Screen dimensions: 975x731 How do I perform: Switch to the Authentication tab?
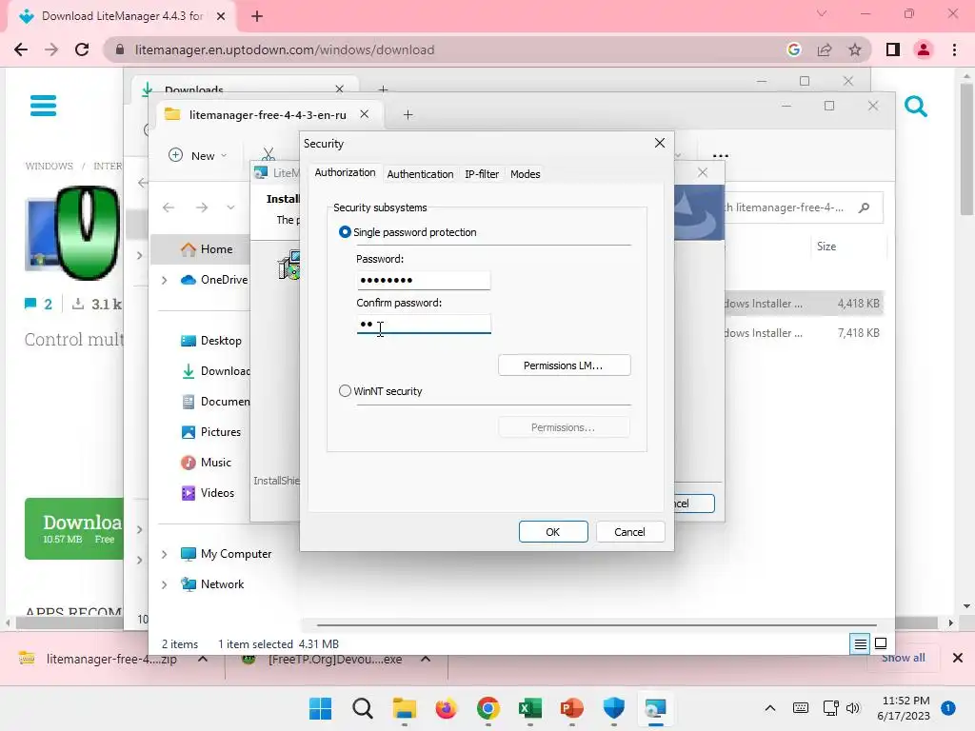420,174
